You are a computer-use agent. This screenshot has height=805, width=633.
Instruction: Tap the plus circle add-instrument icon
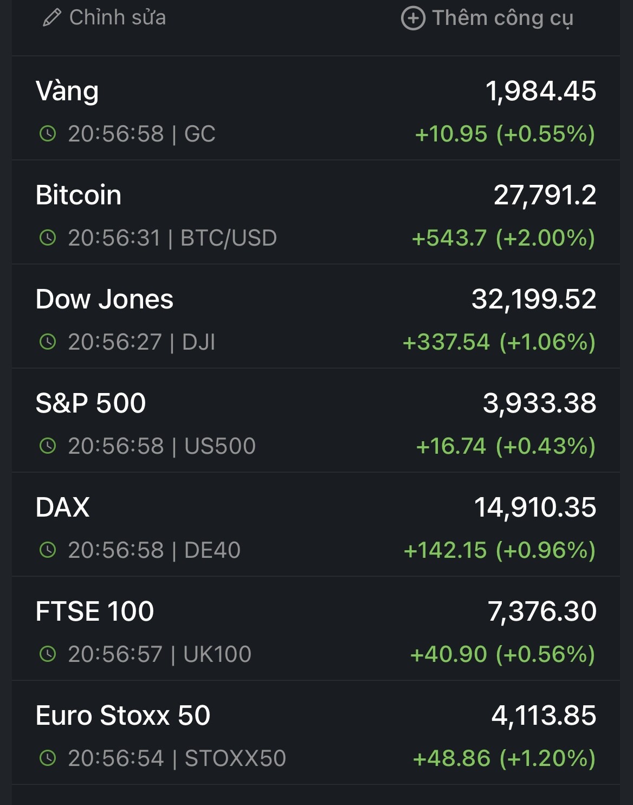(413, 18)
